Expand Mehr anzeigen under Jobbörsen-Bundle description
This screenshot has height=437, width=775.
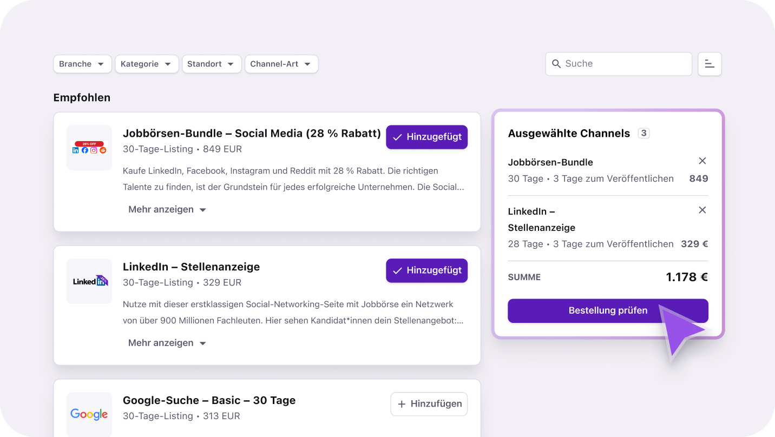click(167, 209)
